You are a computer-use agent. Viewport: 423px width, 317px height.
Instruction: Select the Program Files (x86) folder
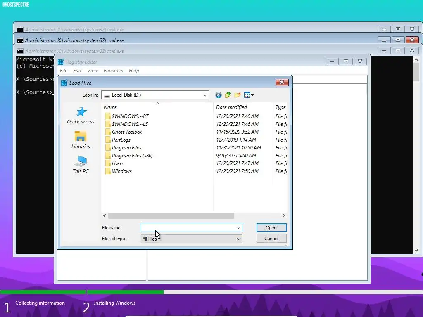tap(129, 155)
